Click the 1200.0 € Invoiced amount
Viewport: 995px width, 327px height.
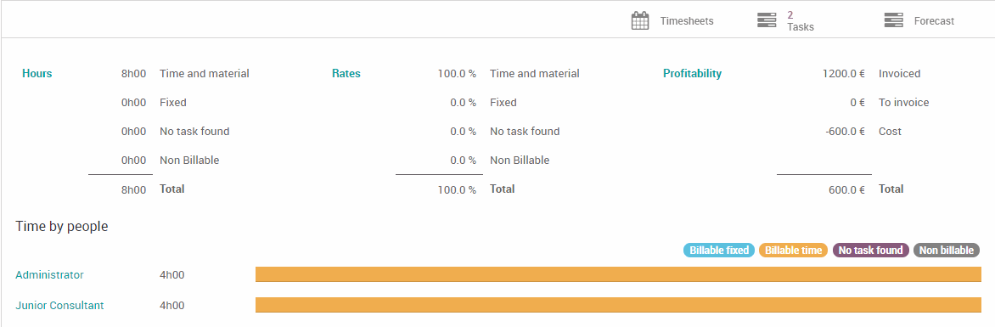click(845, 74)
